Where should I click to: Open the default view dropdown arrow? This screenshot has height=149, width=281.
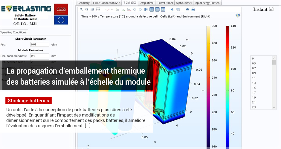(x=112, y=9)
